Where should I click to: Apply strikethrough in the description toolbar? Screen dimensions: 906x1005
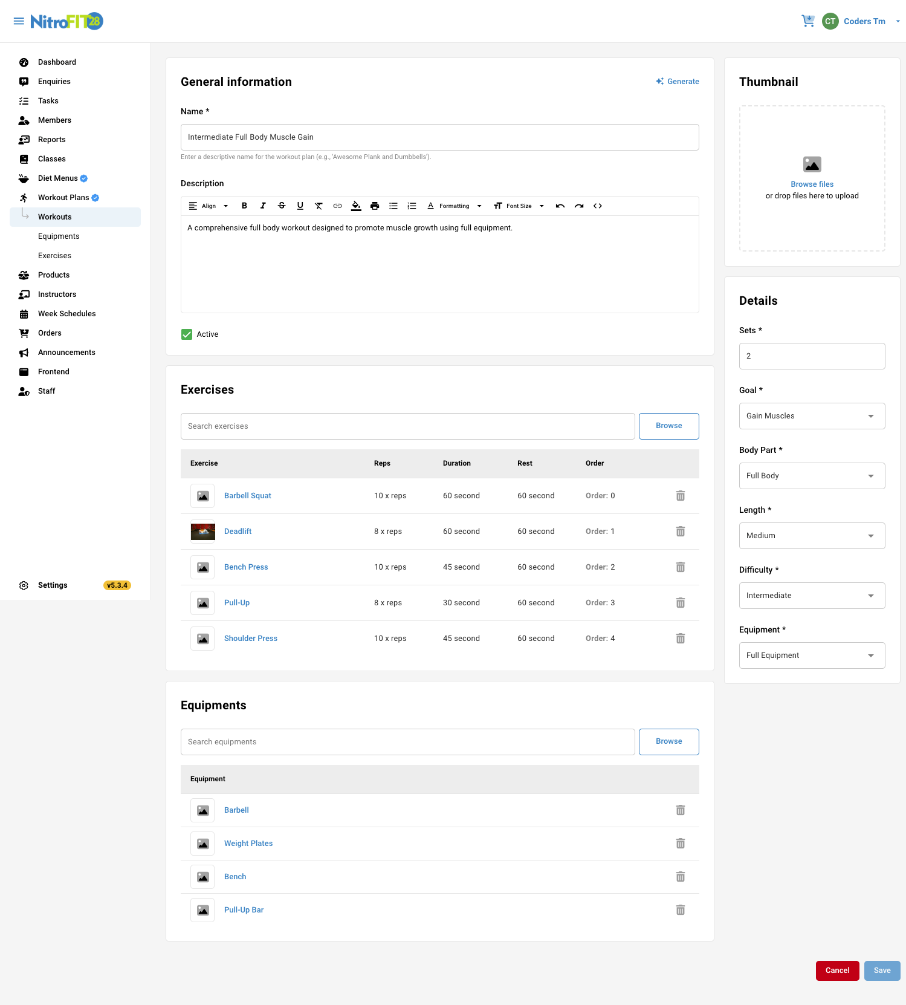coord(282,206)
